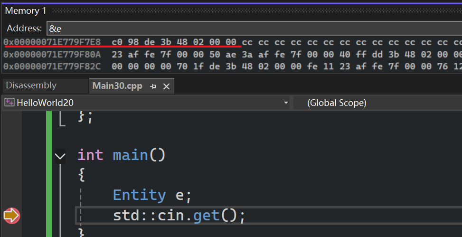
Task: Switch to the Disassembly tab
Action: coord(31,85)
